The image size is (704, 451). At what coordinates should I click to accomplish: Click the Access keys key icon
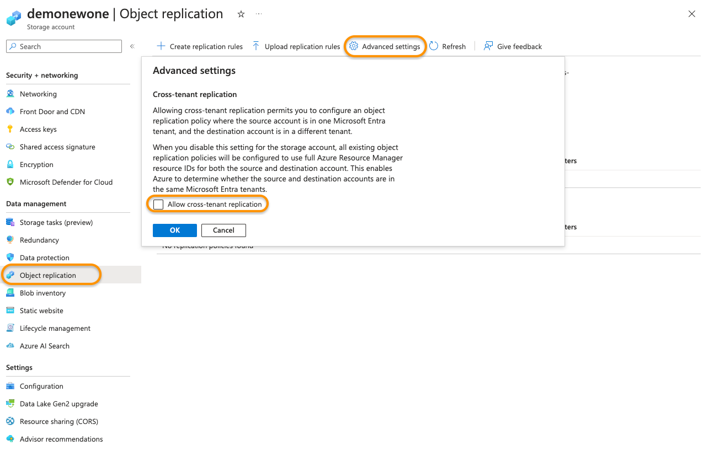point(10,129)
